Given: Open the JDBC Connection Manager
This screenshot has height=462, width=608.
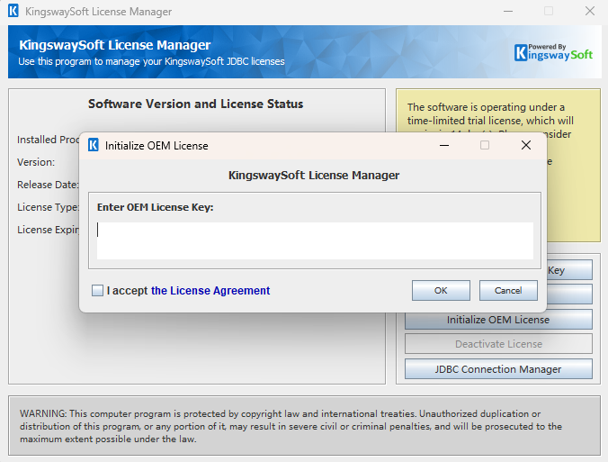Looking at the screenshot, I should tap(498, 369).
